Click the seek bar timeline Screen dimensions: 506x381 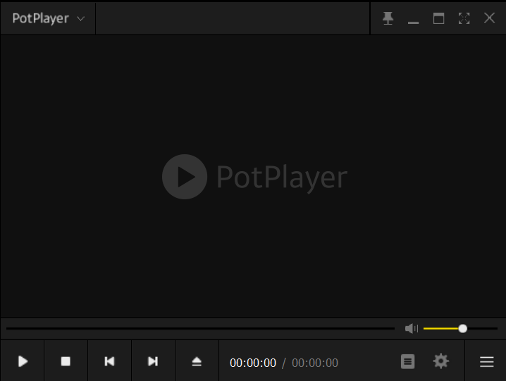pyautogui.click(x=200, y=328)
